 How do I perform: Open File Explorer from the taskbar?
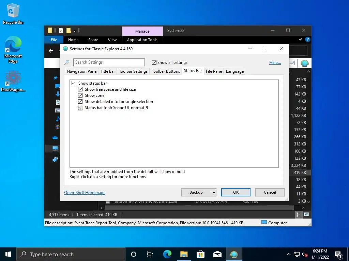point(184,254)
